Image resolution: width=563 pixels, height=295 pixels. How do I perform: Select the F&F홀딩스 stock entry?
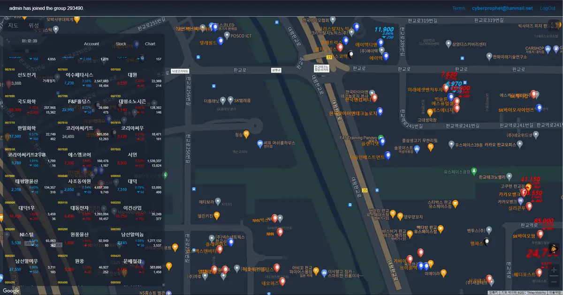pos(79,101)
